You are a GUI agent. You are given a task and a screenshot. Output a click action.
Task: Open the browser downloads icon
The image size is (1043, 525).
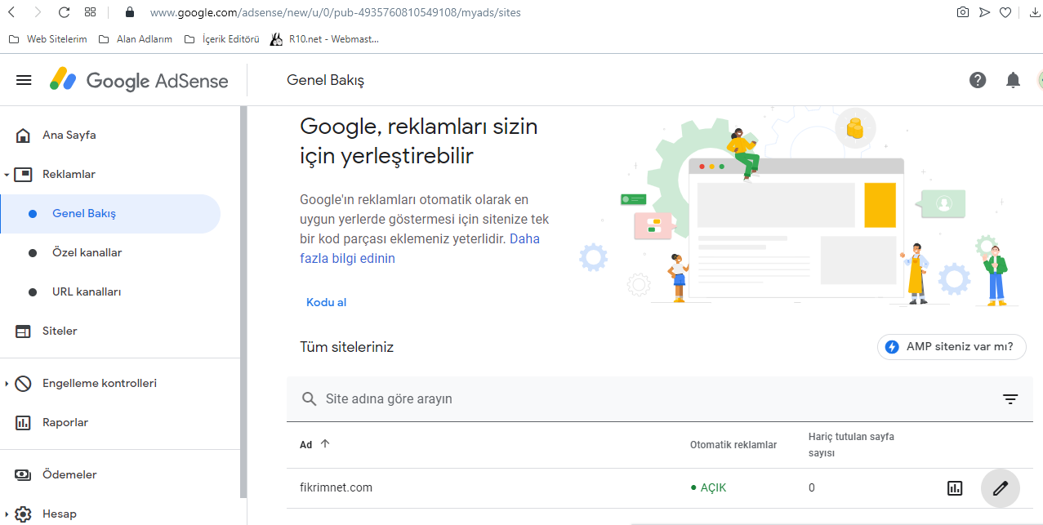[1036, 12]
